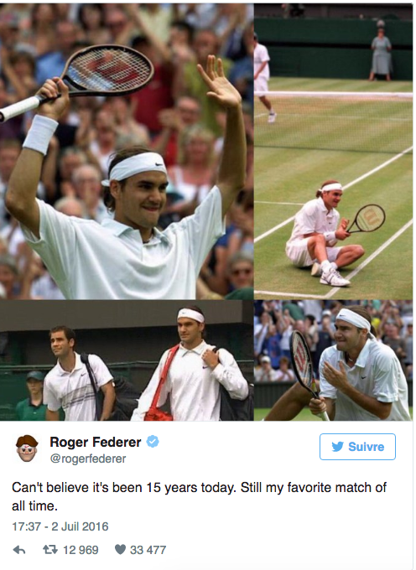Click the Wilson racket in top-left photo
416x570 pixels.
76,80
